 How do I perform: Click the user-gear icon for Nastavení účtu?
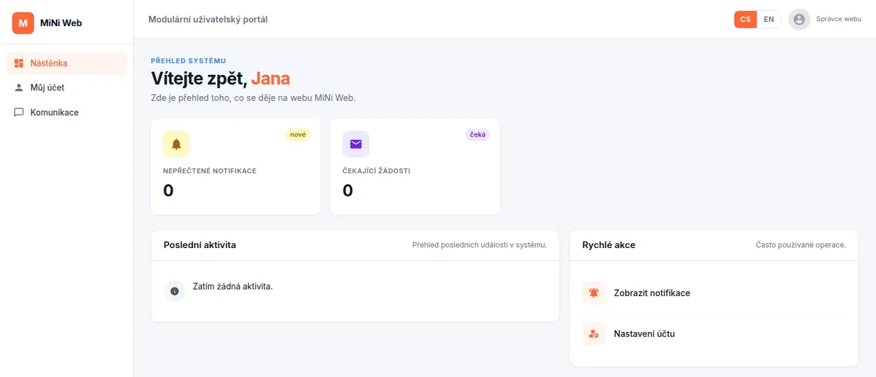coord(594,334)
